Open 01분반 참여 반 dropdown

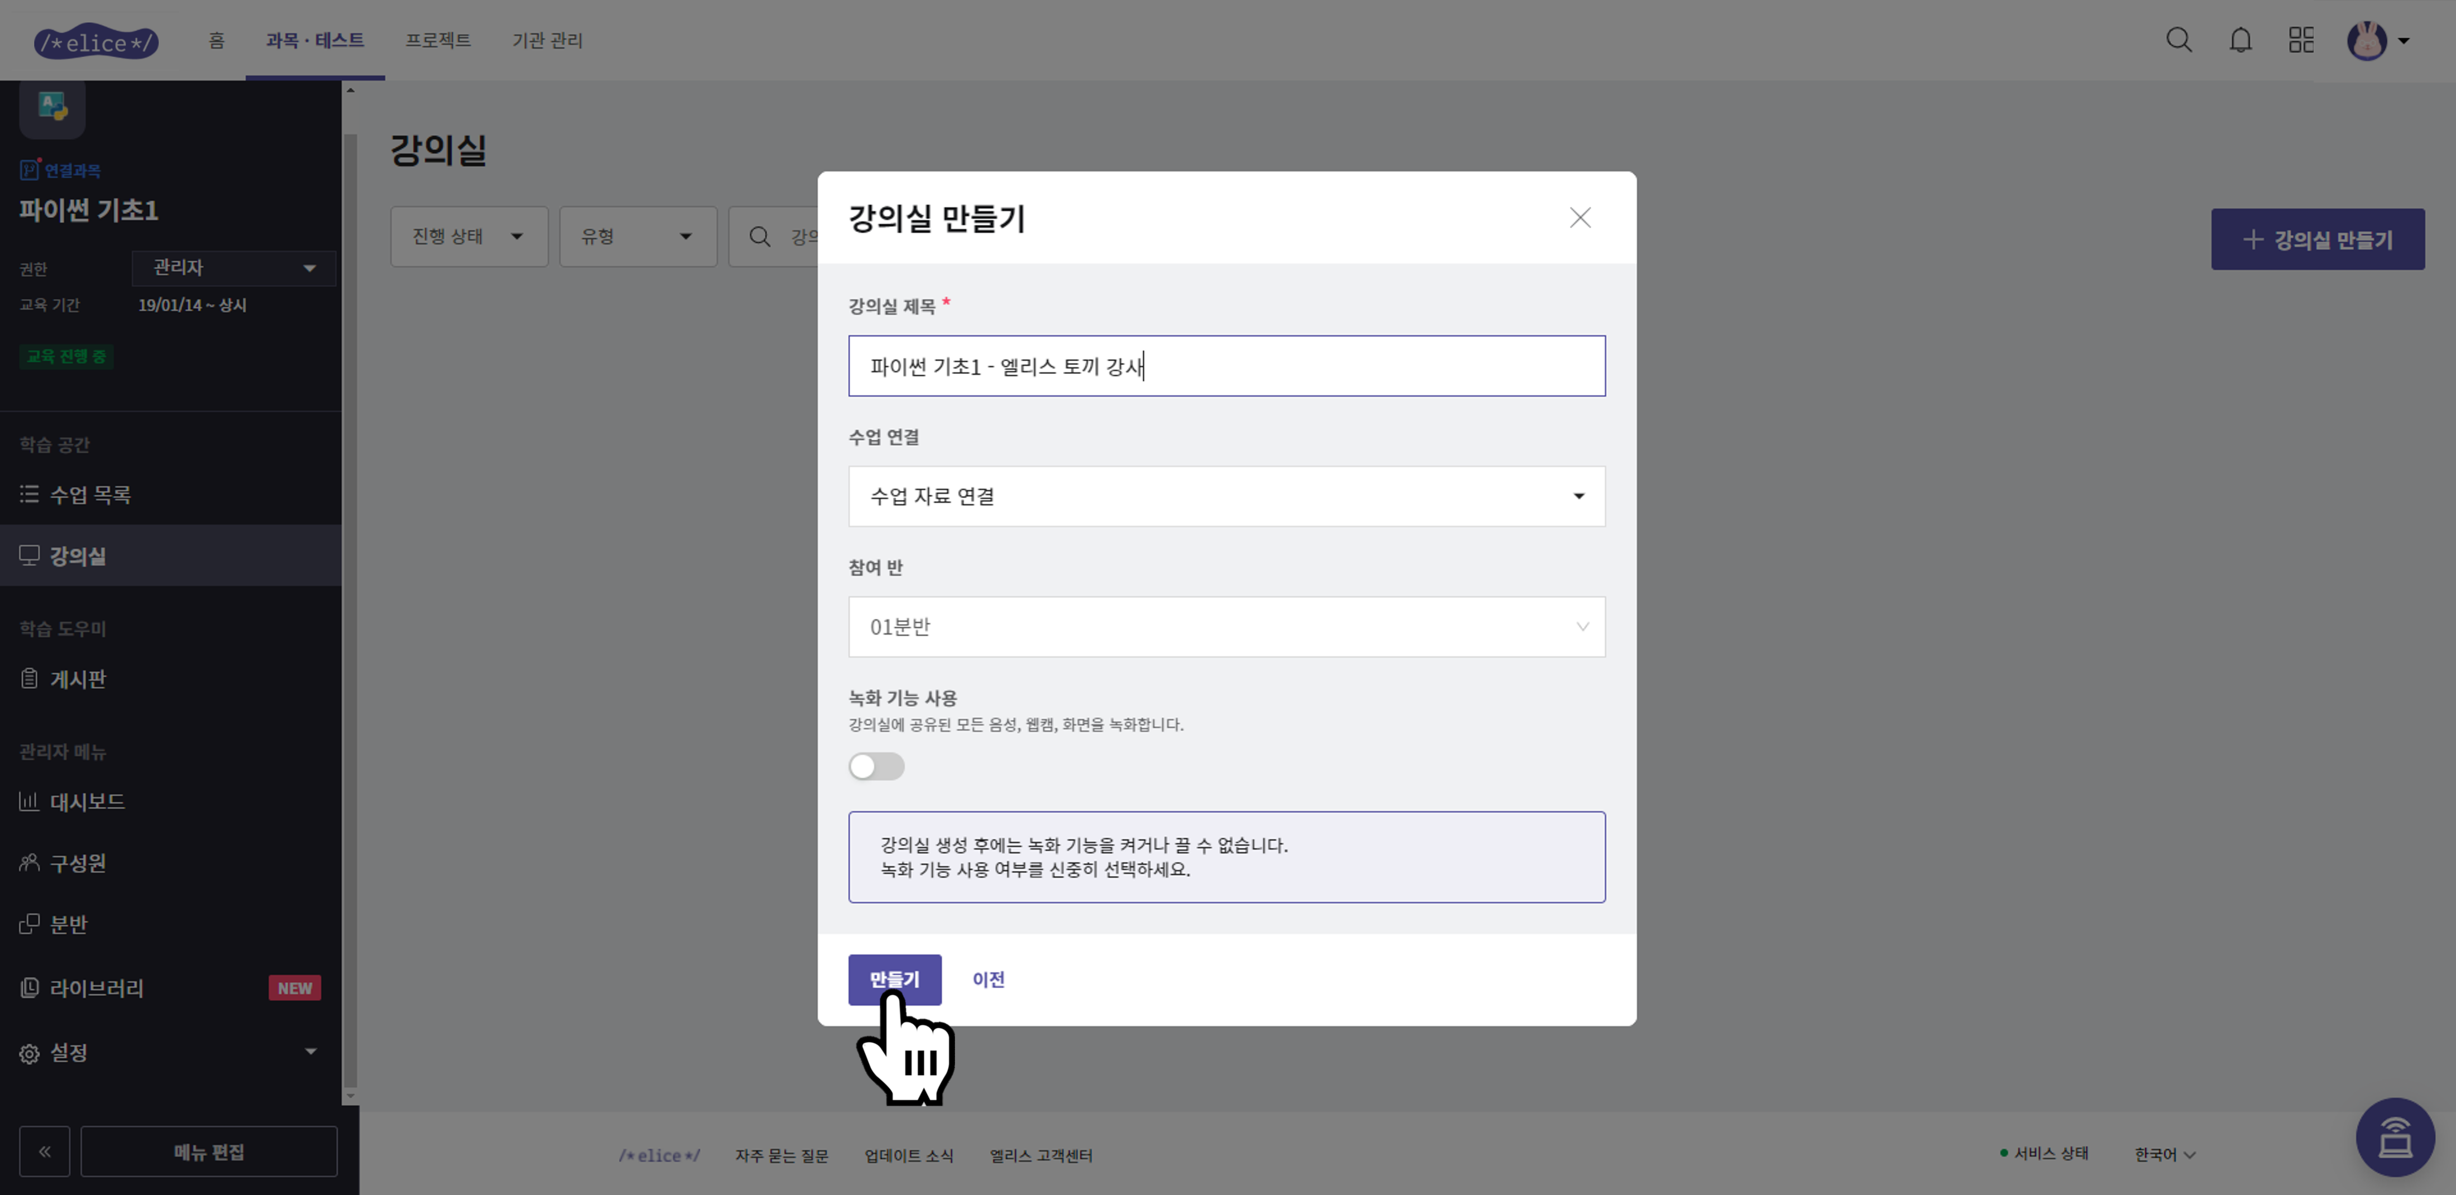[x=1226, y=627]
